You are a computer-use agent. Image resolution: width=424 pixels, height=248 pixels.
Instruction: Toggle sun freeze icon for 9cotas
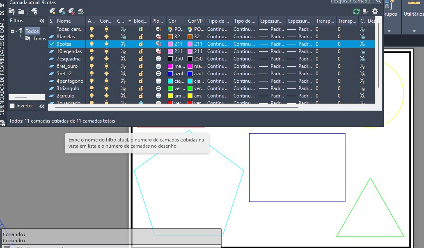point(107,44)
